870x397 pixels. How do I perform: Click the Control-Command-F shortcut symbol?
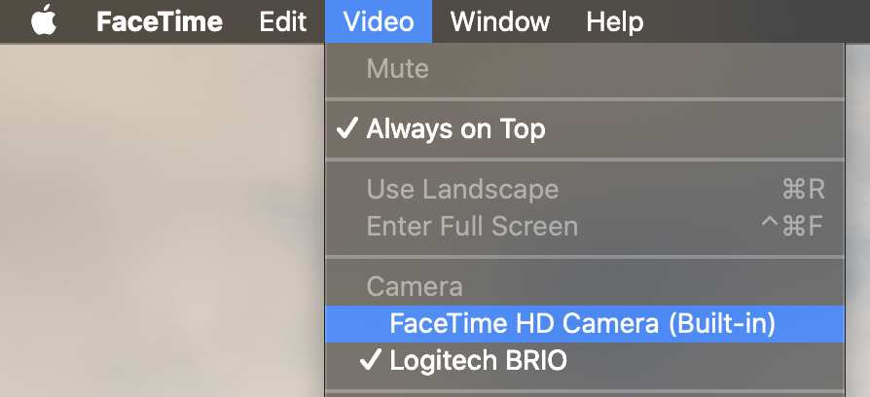point(792,226)
